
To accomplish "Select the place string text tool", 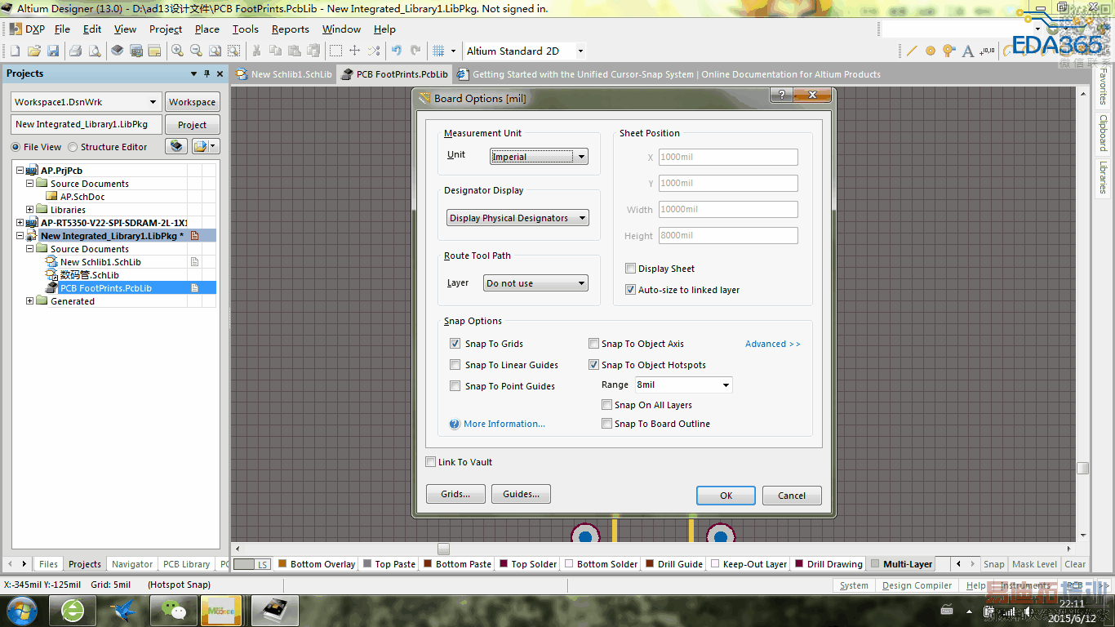I will (968, 51).
